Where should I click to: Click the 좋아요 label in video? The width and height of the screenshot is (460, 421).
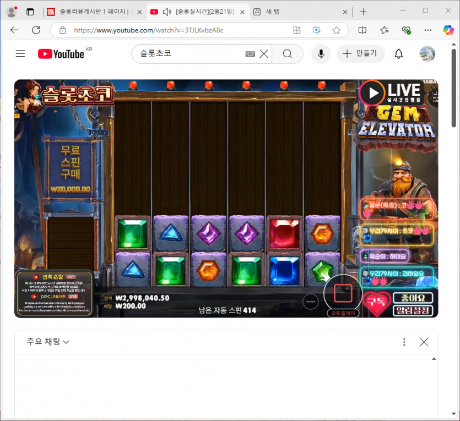tap(413, 298)
